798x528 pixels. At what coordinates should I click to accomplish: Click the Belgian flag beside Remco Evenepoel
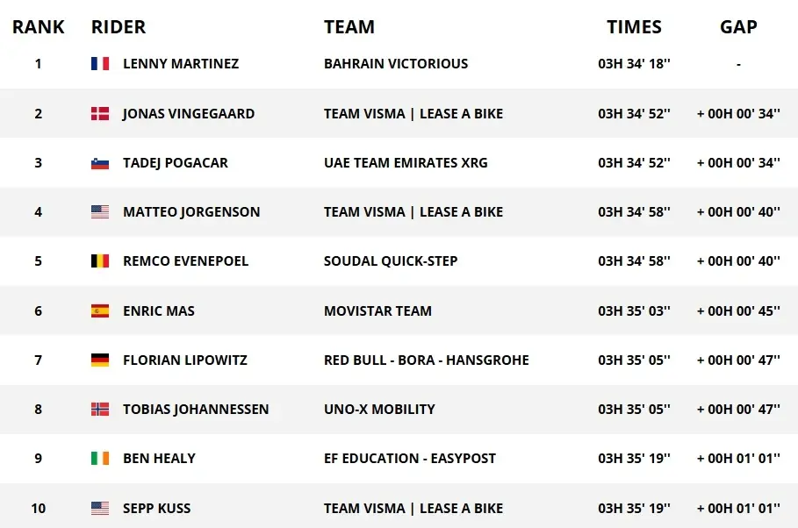pyautogui.click(x=99, y=261)
